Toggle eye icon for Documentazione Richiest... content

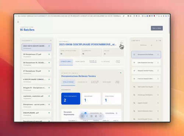pyautogui.click(x=134, y=55)
